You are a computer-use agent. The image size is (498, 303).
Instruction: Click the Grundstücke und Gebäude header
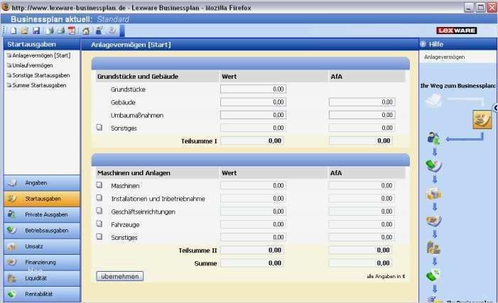pos(138,77)
